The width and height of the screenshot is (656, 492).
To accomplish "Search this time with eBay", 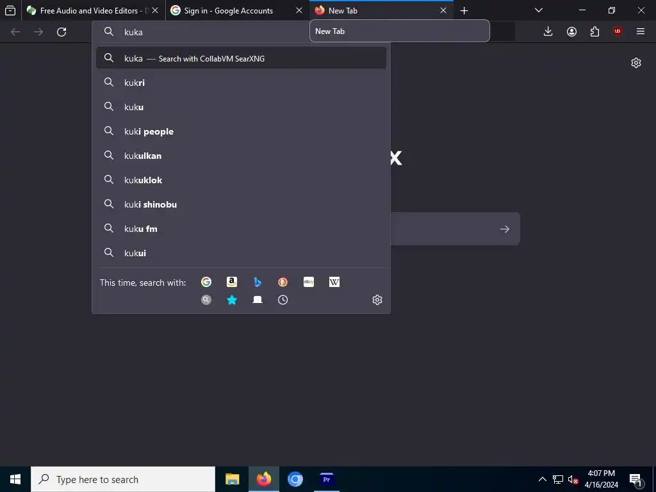I will [x=309, y=282].
